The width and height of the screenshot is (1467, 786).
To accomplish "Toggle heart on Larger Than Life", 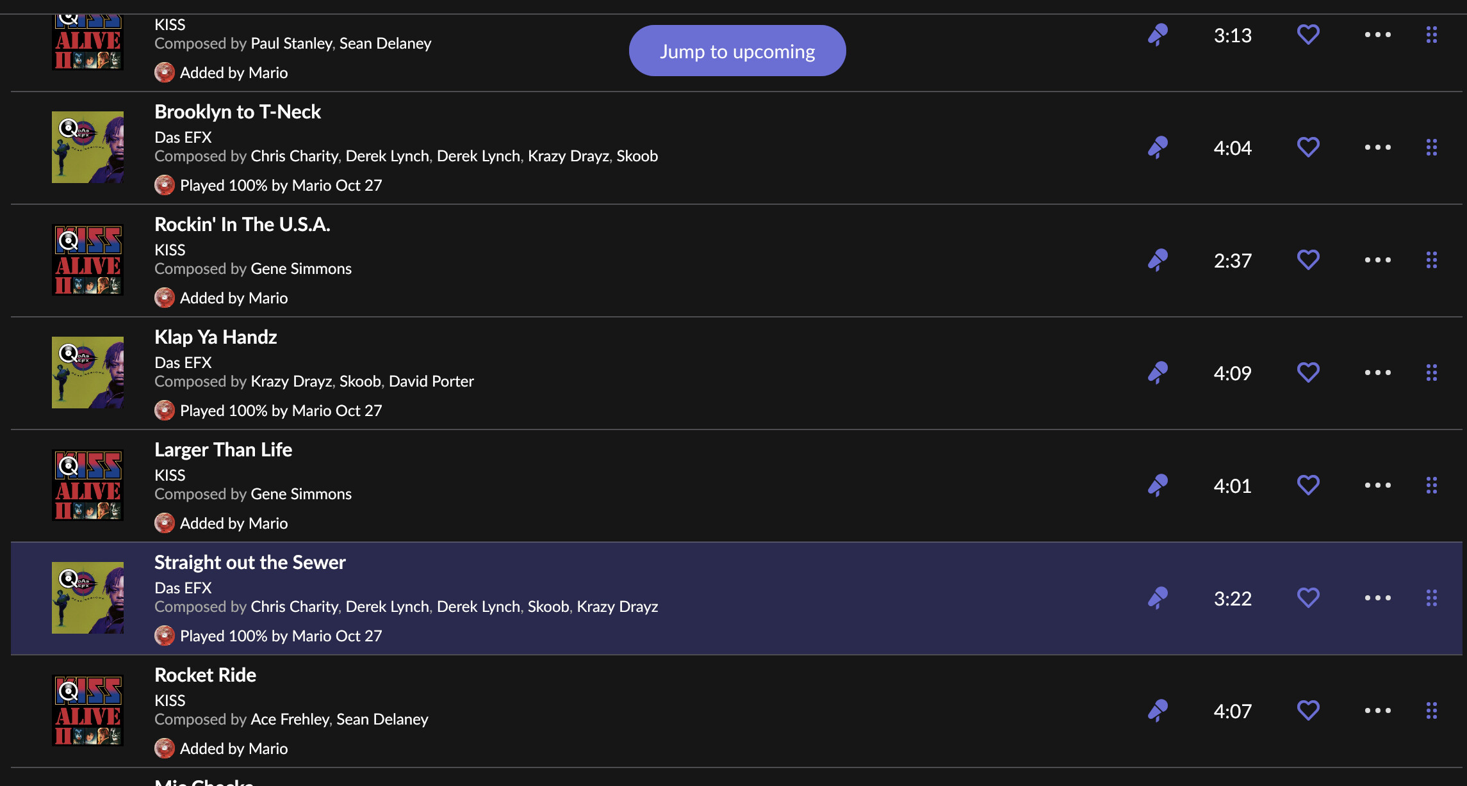I will tap(1308, 486).
